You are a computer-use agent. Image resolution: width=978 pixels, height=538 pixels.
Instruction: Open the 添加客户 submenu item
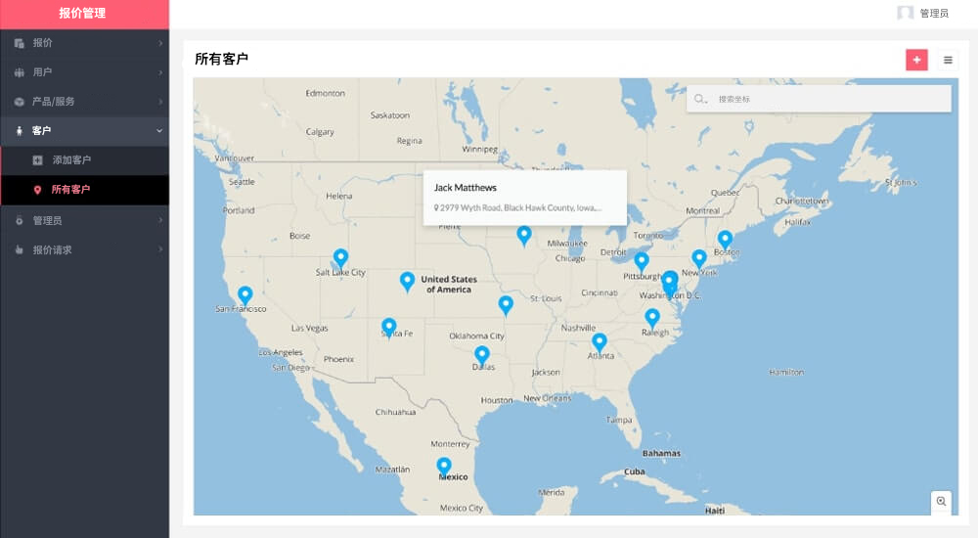tap(71, 159)
